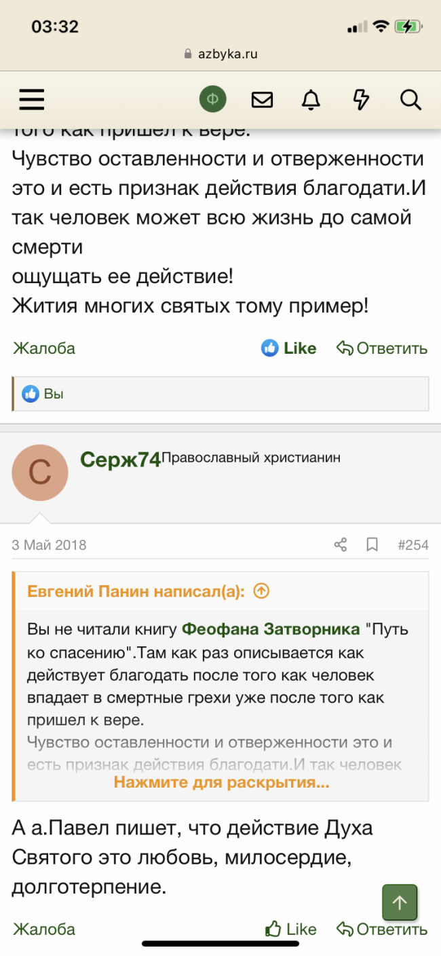441x956 pixels.
Task: Click the green Ф forum logo icon
Action: 212,99
